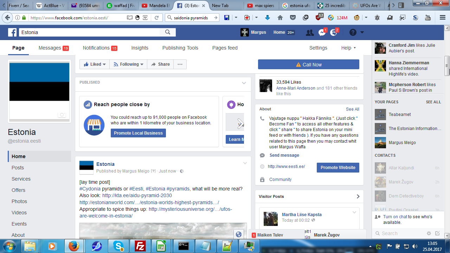The image size is (450, 253).
Task: Click the YouTube toolbar extension icon
Action: click(428, 18)
